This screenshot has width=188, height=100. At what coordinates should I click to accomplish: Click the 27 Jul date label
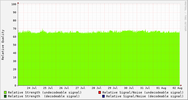pos(80,88)
